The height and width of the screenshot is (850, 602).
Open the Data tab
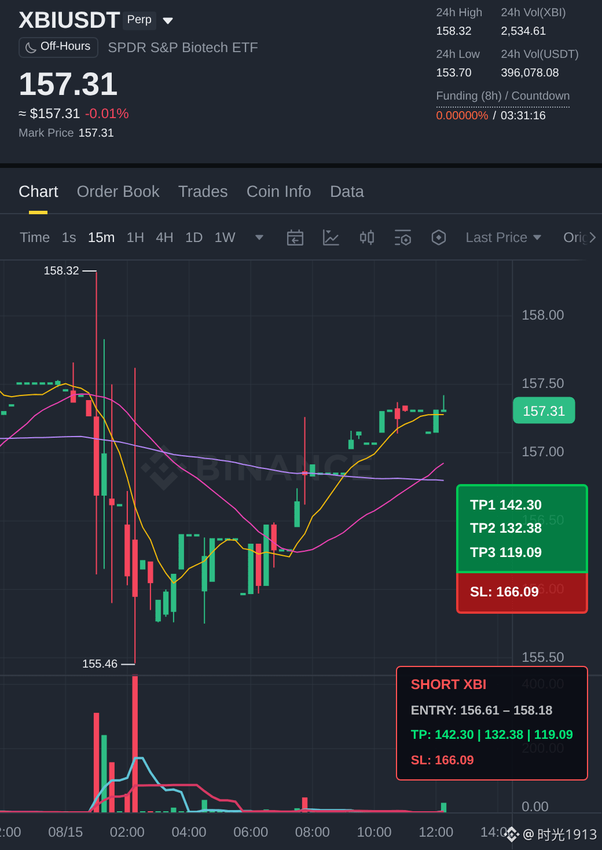(347, 192)
